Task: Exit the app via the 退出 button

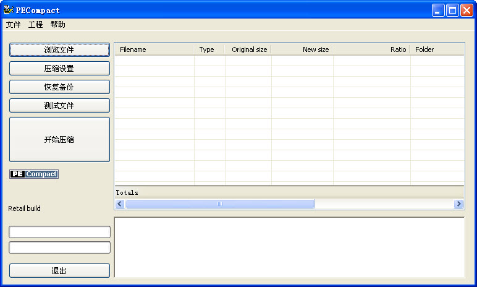Action: [59, 271]
